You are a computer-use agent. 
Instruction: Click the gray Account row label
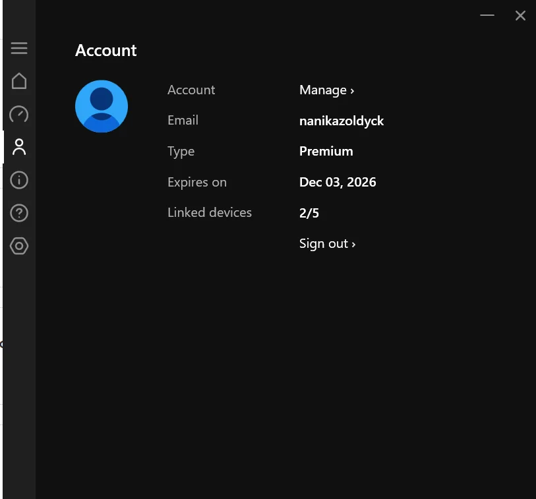[x=191, y=90]
